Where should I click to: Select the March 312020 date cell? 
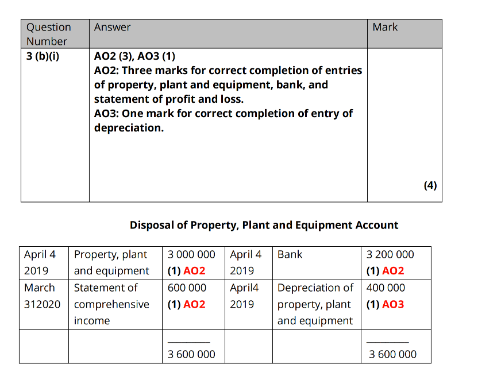(42, 296)
